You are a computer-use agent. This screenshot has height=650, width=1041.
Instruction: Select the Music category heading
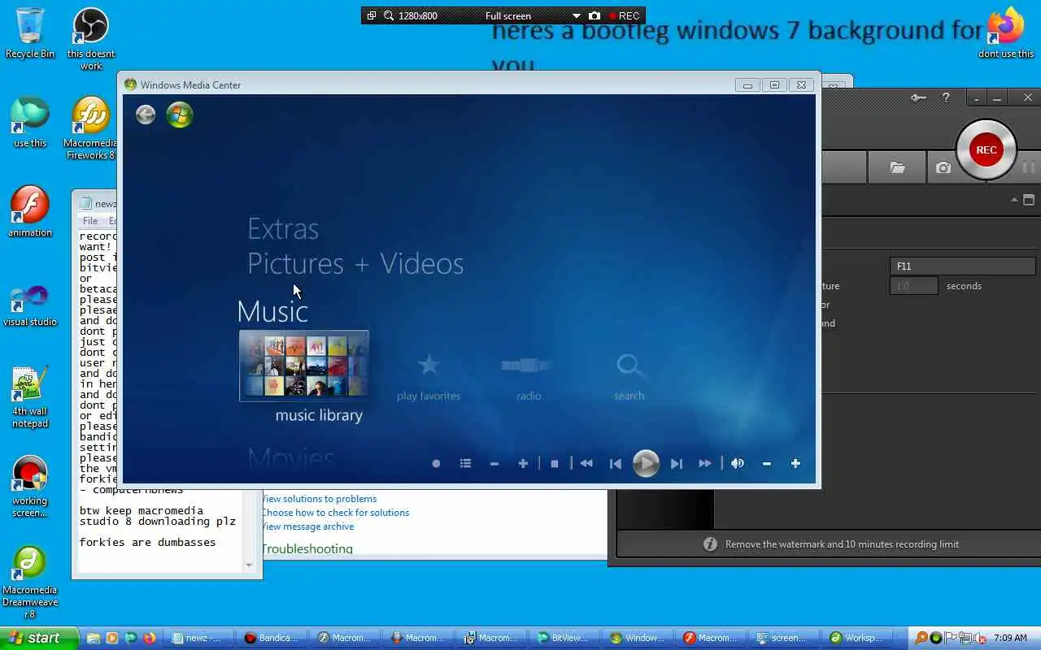pyautogui.click(x=272, y=312)
